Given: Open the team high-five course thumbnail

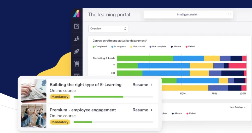Looking at the screenshot, I should pyautogui.click(x=34, y=116).
